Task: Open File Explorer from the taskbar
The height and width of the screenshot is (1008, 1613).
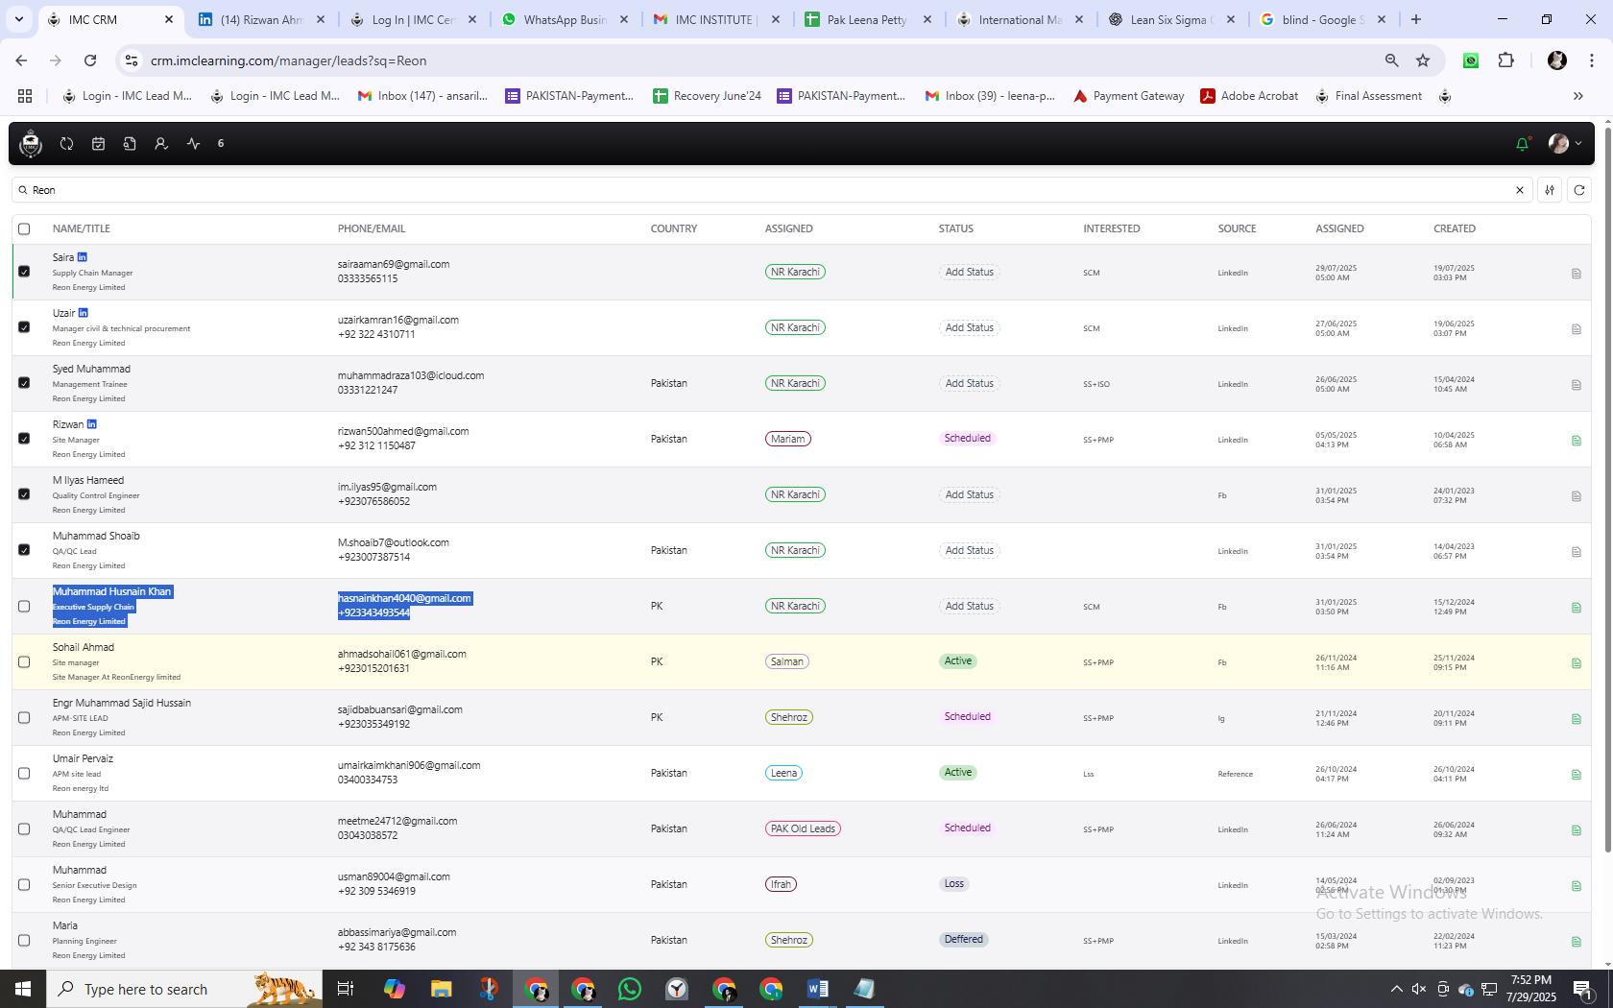Action: point(441,989)
